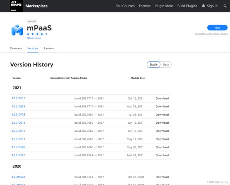Download version 3.0.211012
This screenshot has width=230, height=185.
pos(162,98)
